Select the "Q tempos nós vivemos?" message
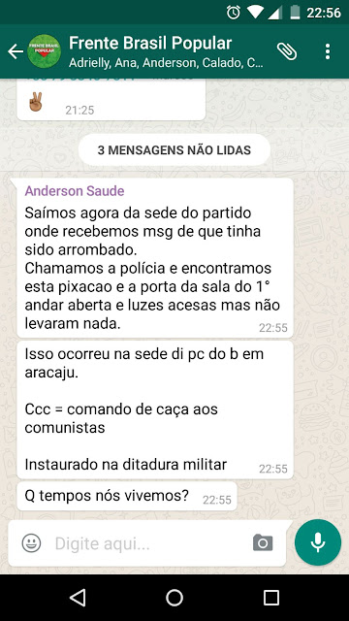This screenshot has height=621, width=349. click(127, 496)
